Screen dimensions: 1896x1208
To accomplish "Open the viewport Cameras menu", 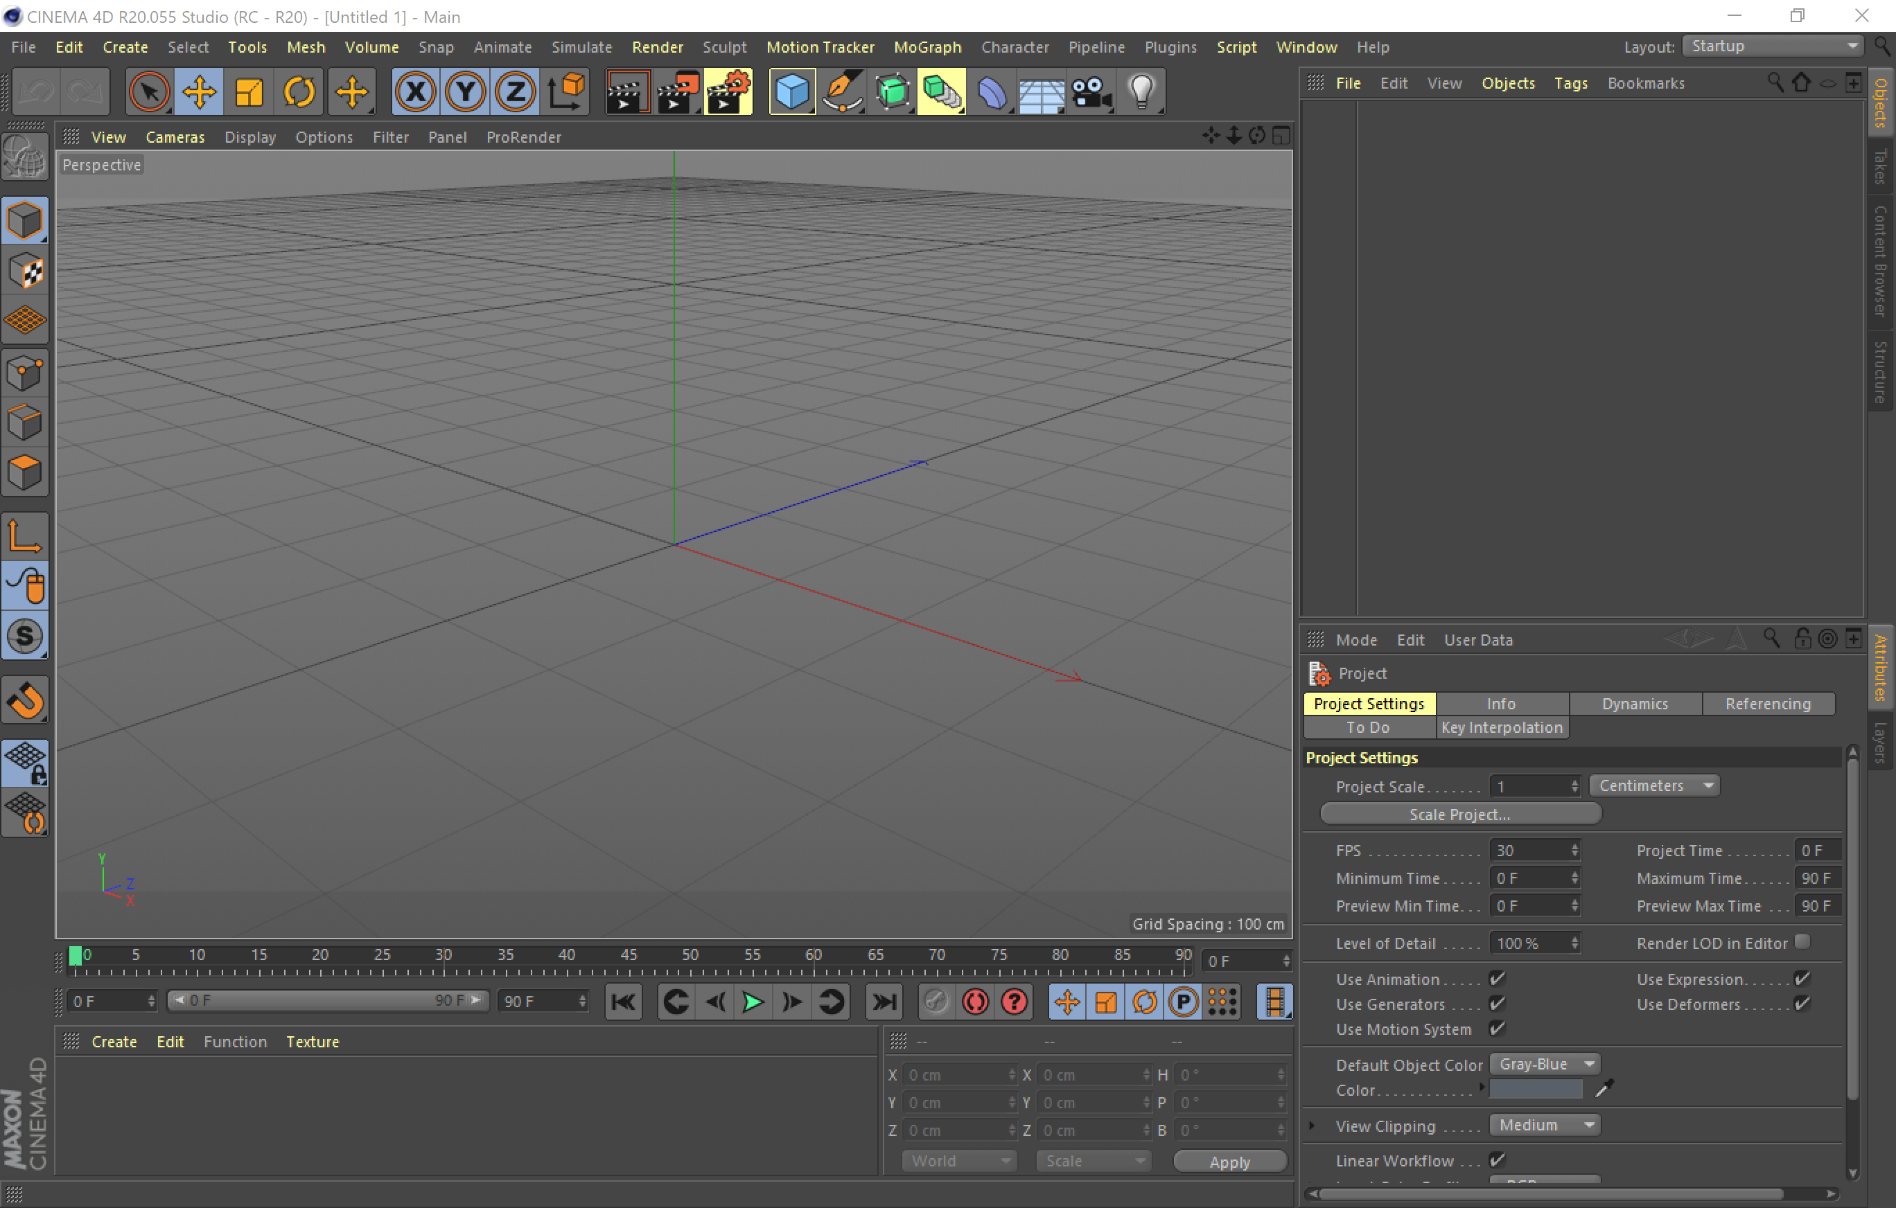I will pos(175,137).
